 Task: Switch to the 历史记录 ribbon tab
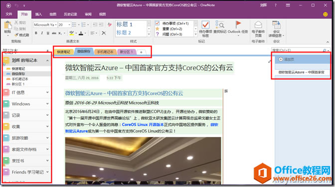(70, 14)
